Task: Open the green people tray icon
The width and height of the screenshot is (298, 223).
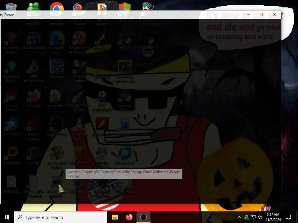Action: (x=246, y=217)
